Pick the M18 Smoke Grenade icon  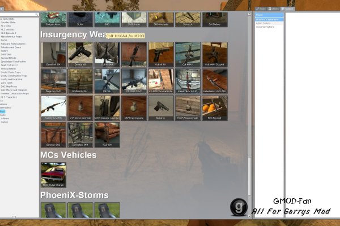coord(80,108)
